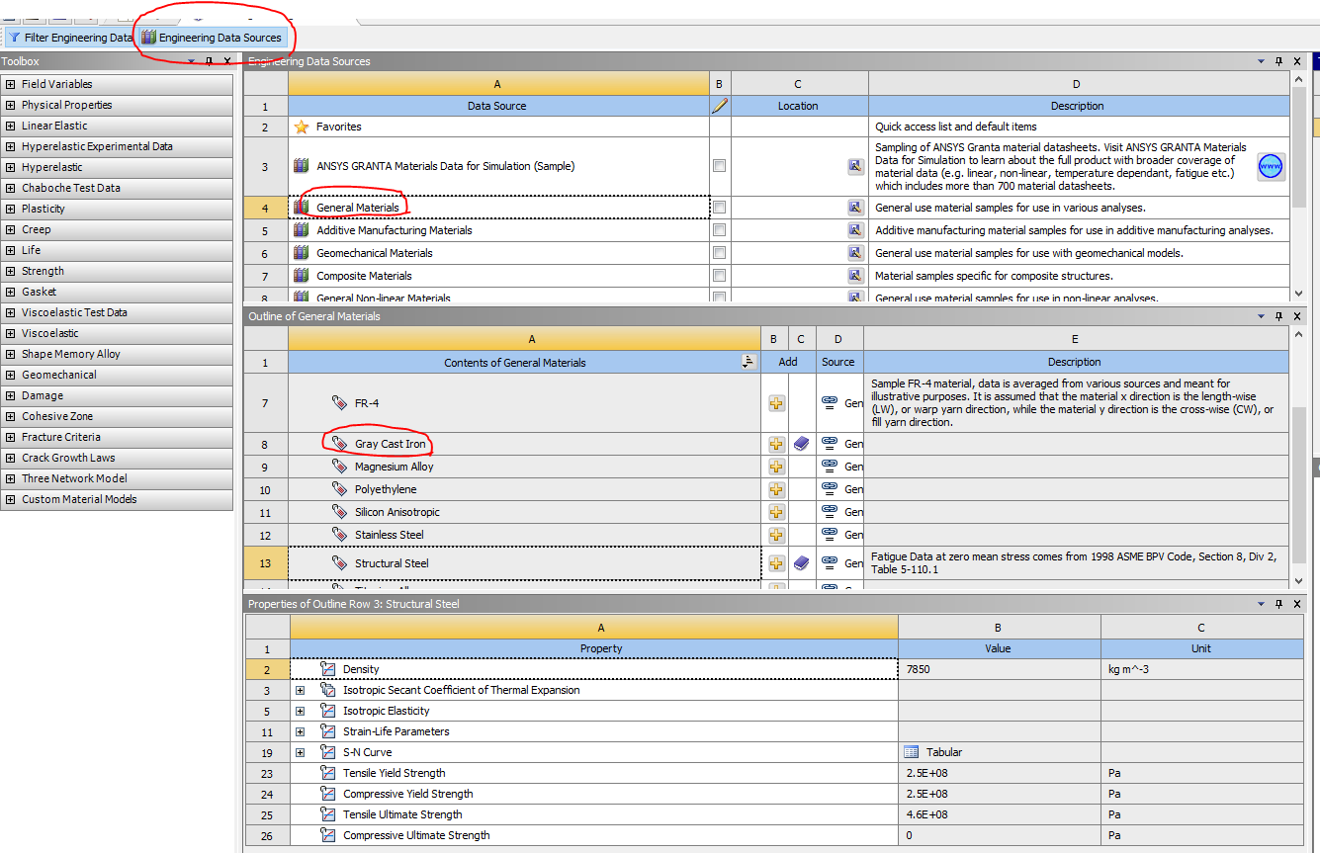Check edit box for General Materials

(x=719, y=208)
